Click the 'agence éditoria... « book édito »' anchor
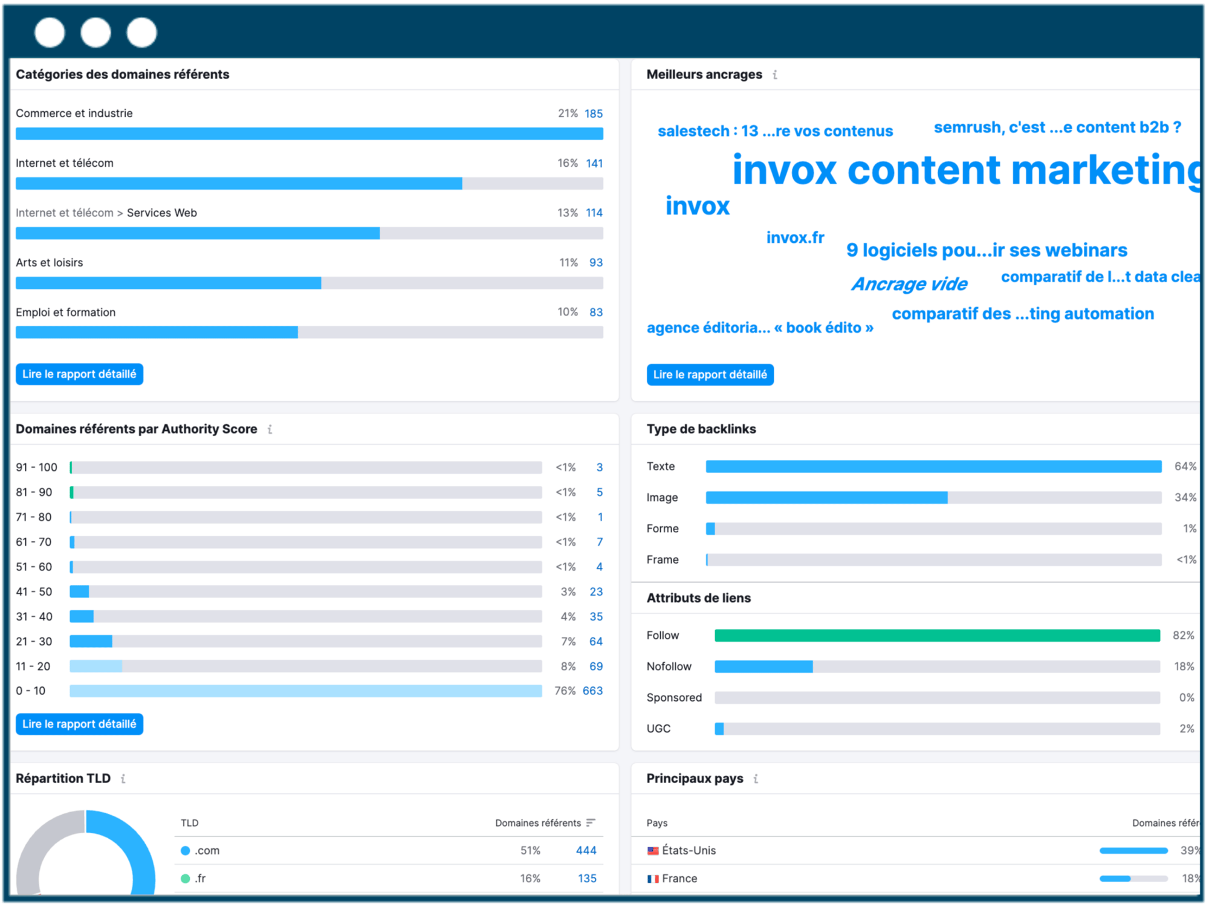Image resolution: width=1209 pixels, height=907 pixels. (760, 328)
